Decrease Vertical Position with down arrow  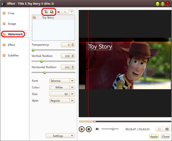coord(73,57)
